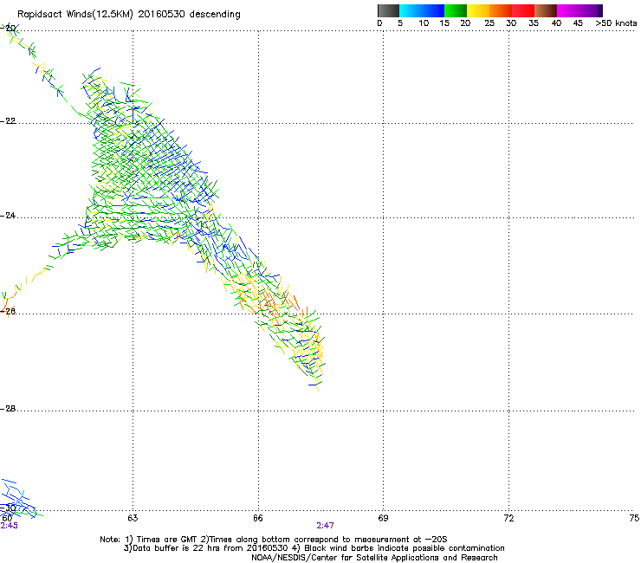Click the '>50 knots' legend label
This screenshot has height=563, width=641.
point(616,23)
